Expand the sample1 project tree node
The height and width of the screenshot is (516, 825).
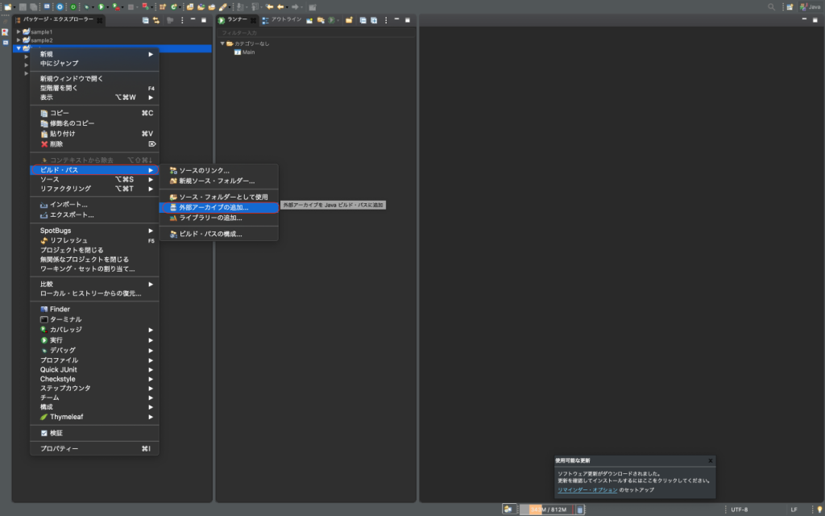(x=19, y=31)
